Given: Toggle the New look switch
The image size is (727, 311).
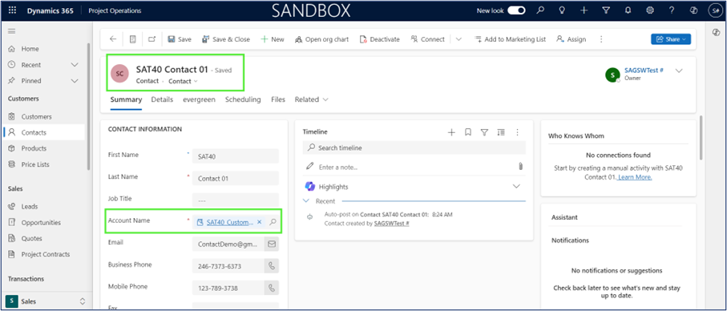Looking at the screenshot, I should pyautogui.click(x=516, y=10).
